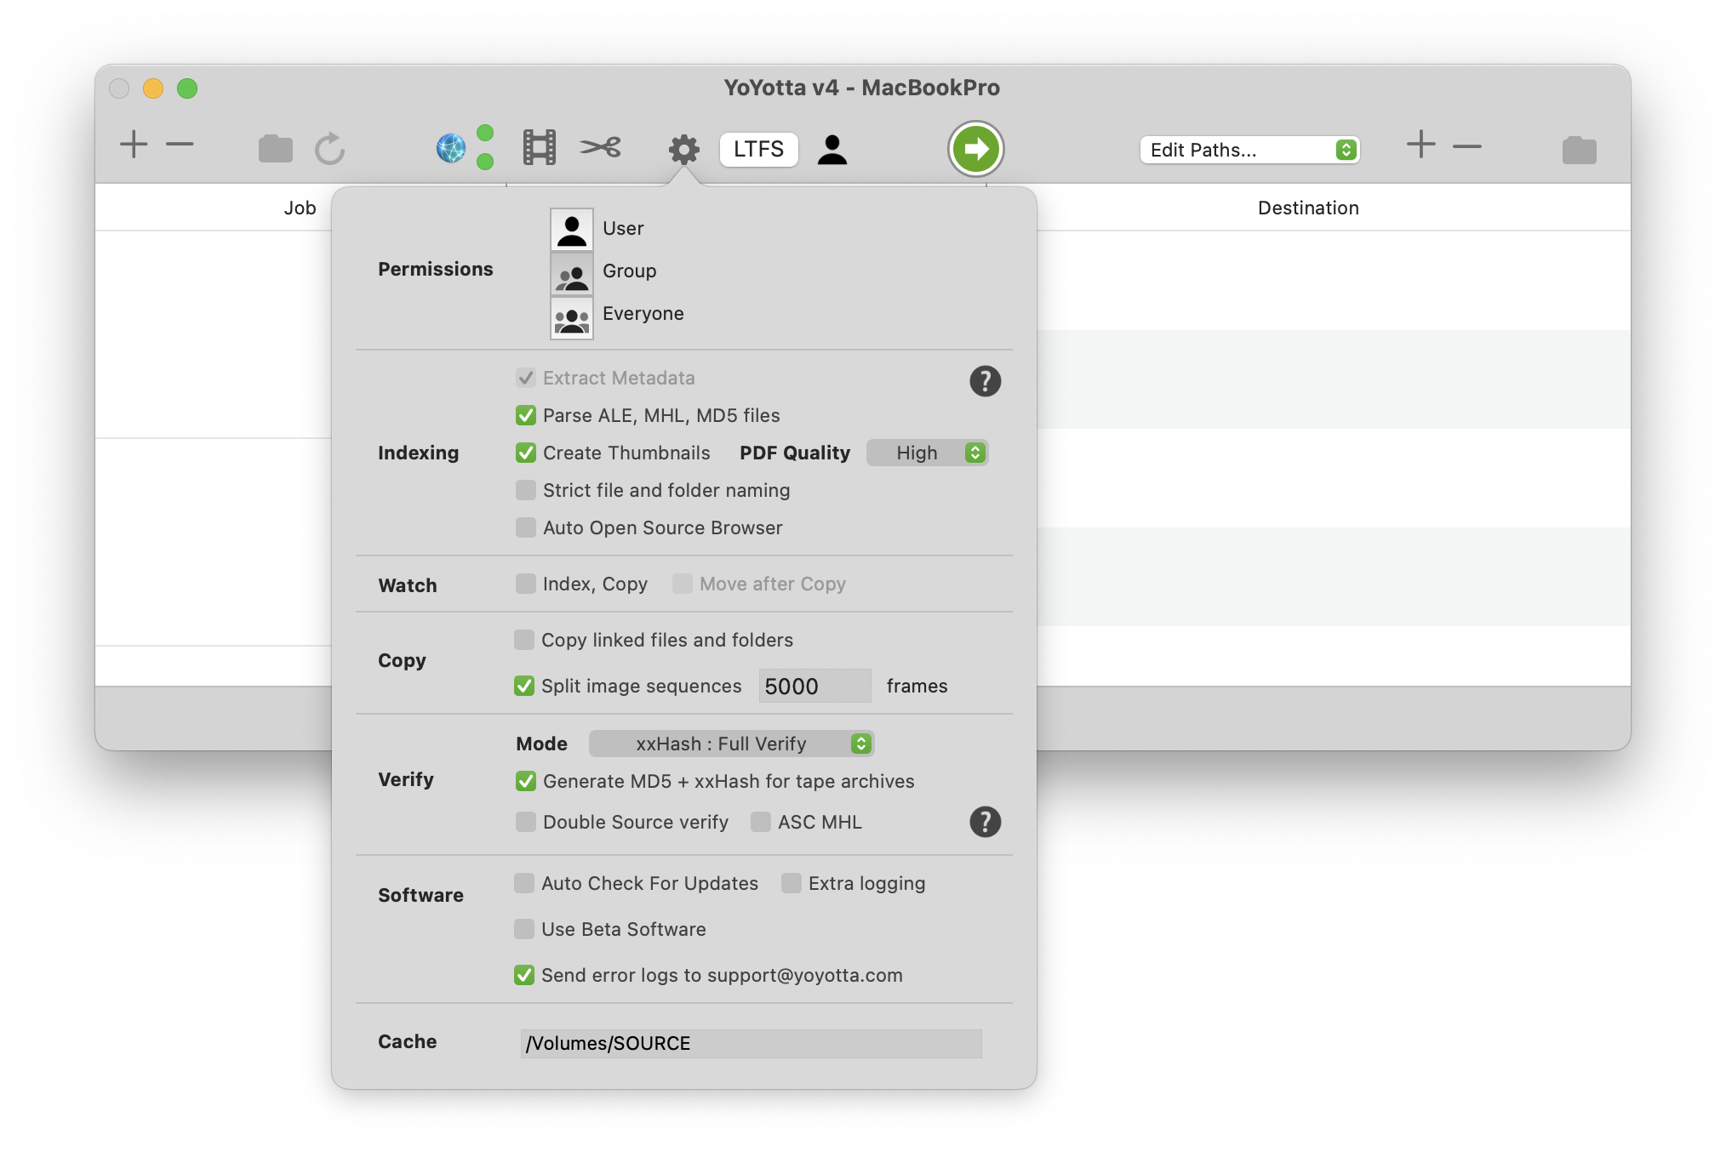Uncheck Generate MD5 + xxHash for tape archives

pos(526,781)
